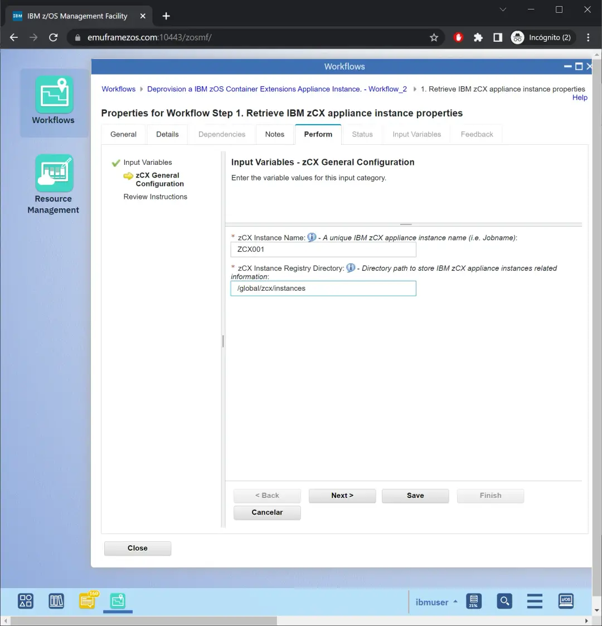Select Review Instructions in the step tree
This screenshot has height=626, width=602.
(155, 197)
